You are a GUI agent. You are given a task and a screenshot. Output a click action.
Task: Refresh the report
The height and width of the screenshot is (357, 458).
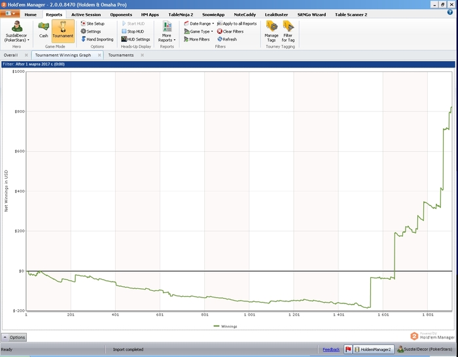coord(226,39)
